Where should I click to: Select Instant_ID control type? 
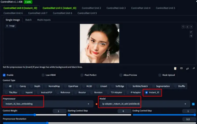click(152, 93)
